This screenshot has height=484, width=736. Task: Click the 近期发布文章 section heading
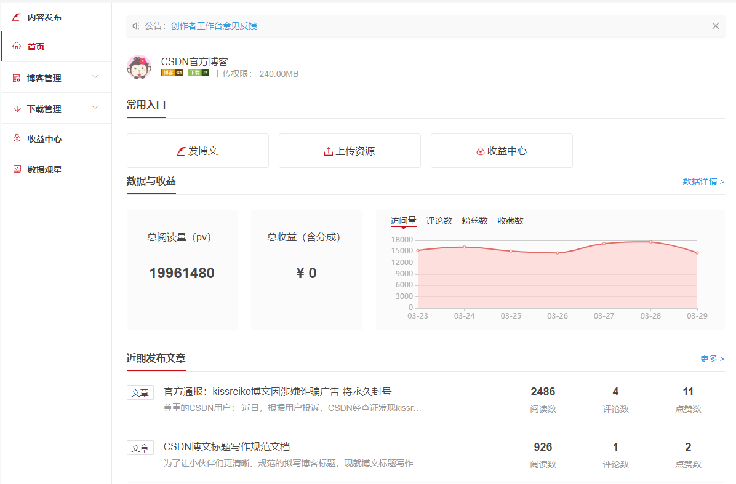coord(156,359)
